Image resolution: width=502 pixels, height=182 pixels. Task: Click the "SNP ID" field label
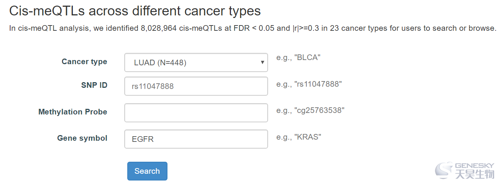point(94,85)
